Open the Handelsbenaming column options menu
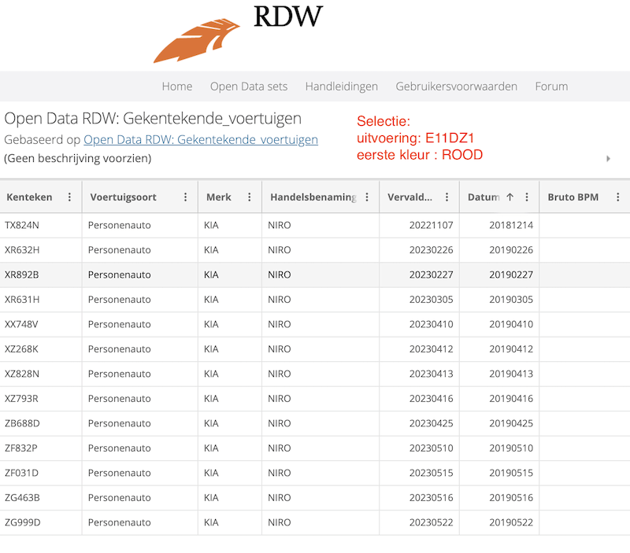 (x=367, y=197)
